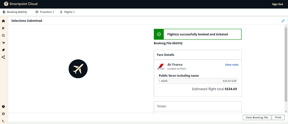Click the search magnifier sidebar icon
This screenshot has width=288, height=124.
pos(3,35)
